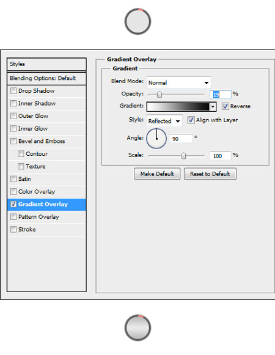Click the Make Default button
Viewport: 275px width, 355px height.
click(157, 174)
